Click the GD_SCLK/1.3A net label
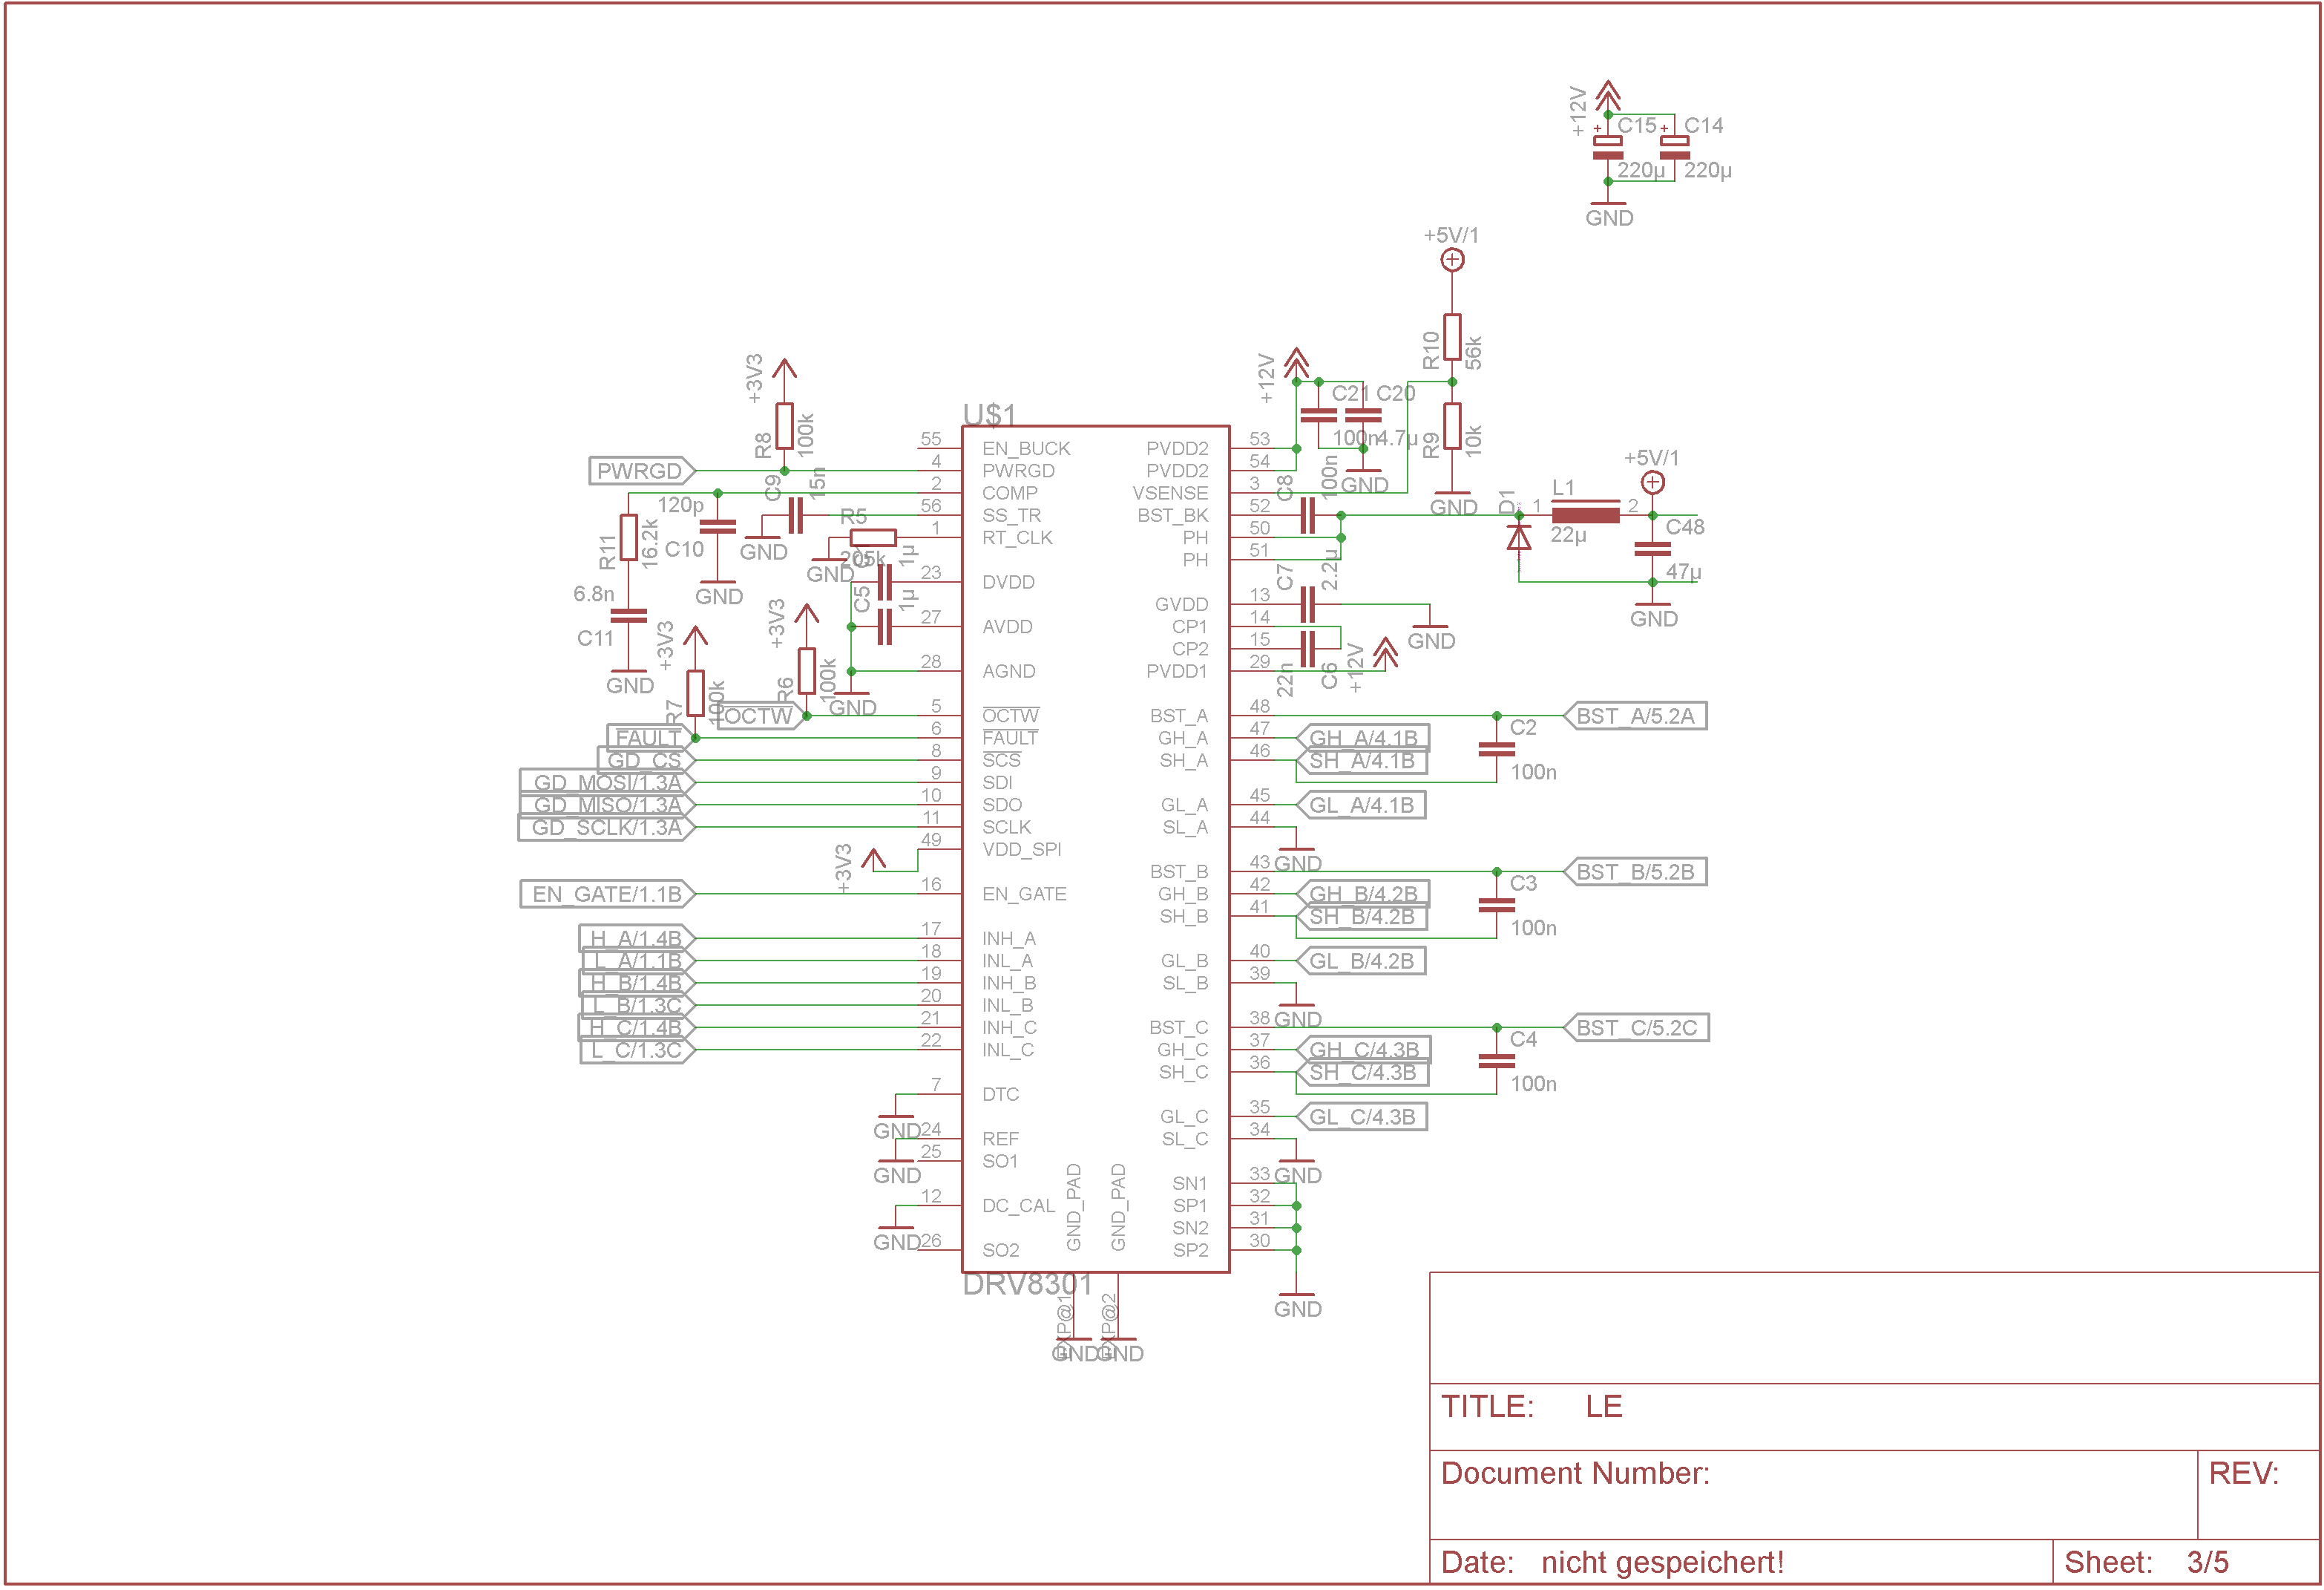2324x1590 pixels. pyautogui.click(x=607, y=828)
